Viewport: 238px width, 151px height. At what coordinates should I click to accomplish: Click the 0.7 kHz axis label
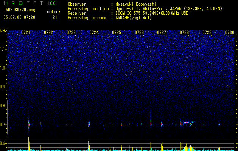(x=3, y=125)
